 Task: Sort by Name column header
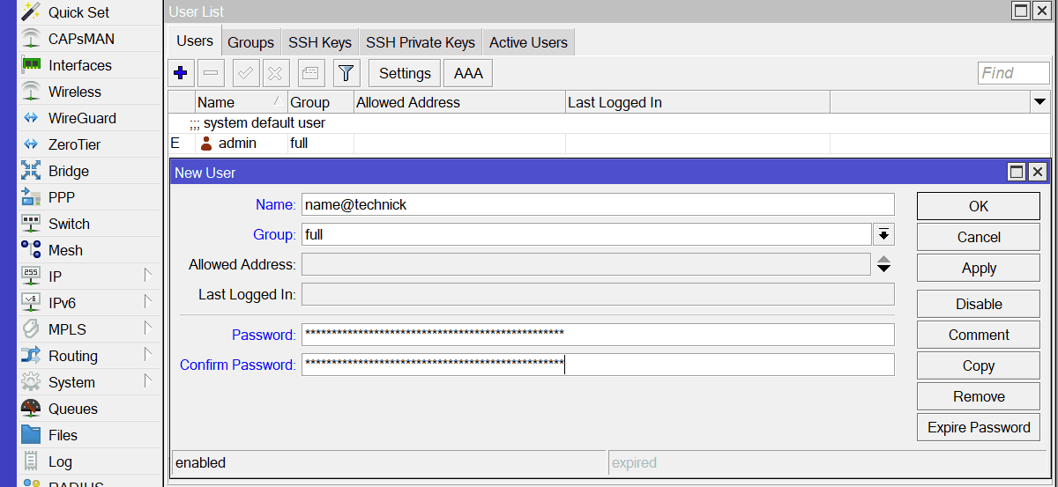pos(241,102)
